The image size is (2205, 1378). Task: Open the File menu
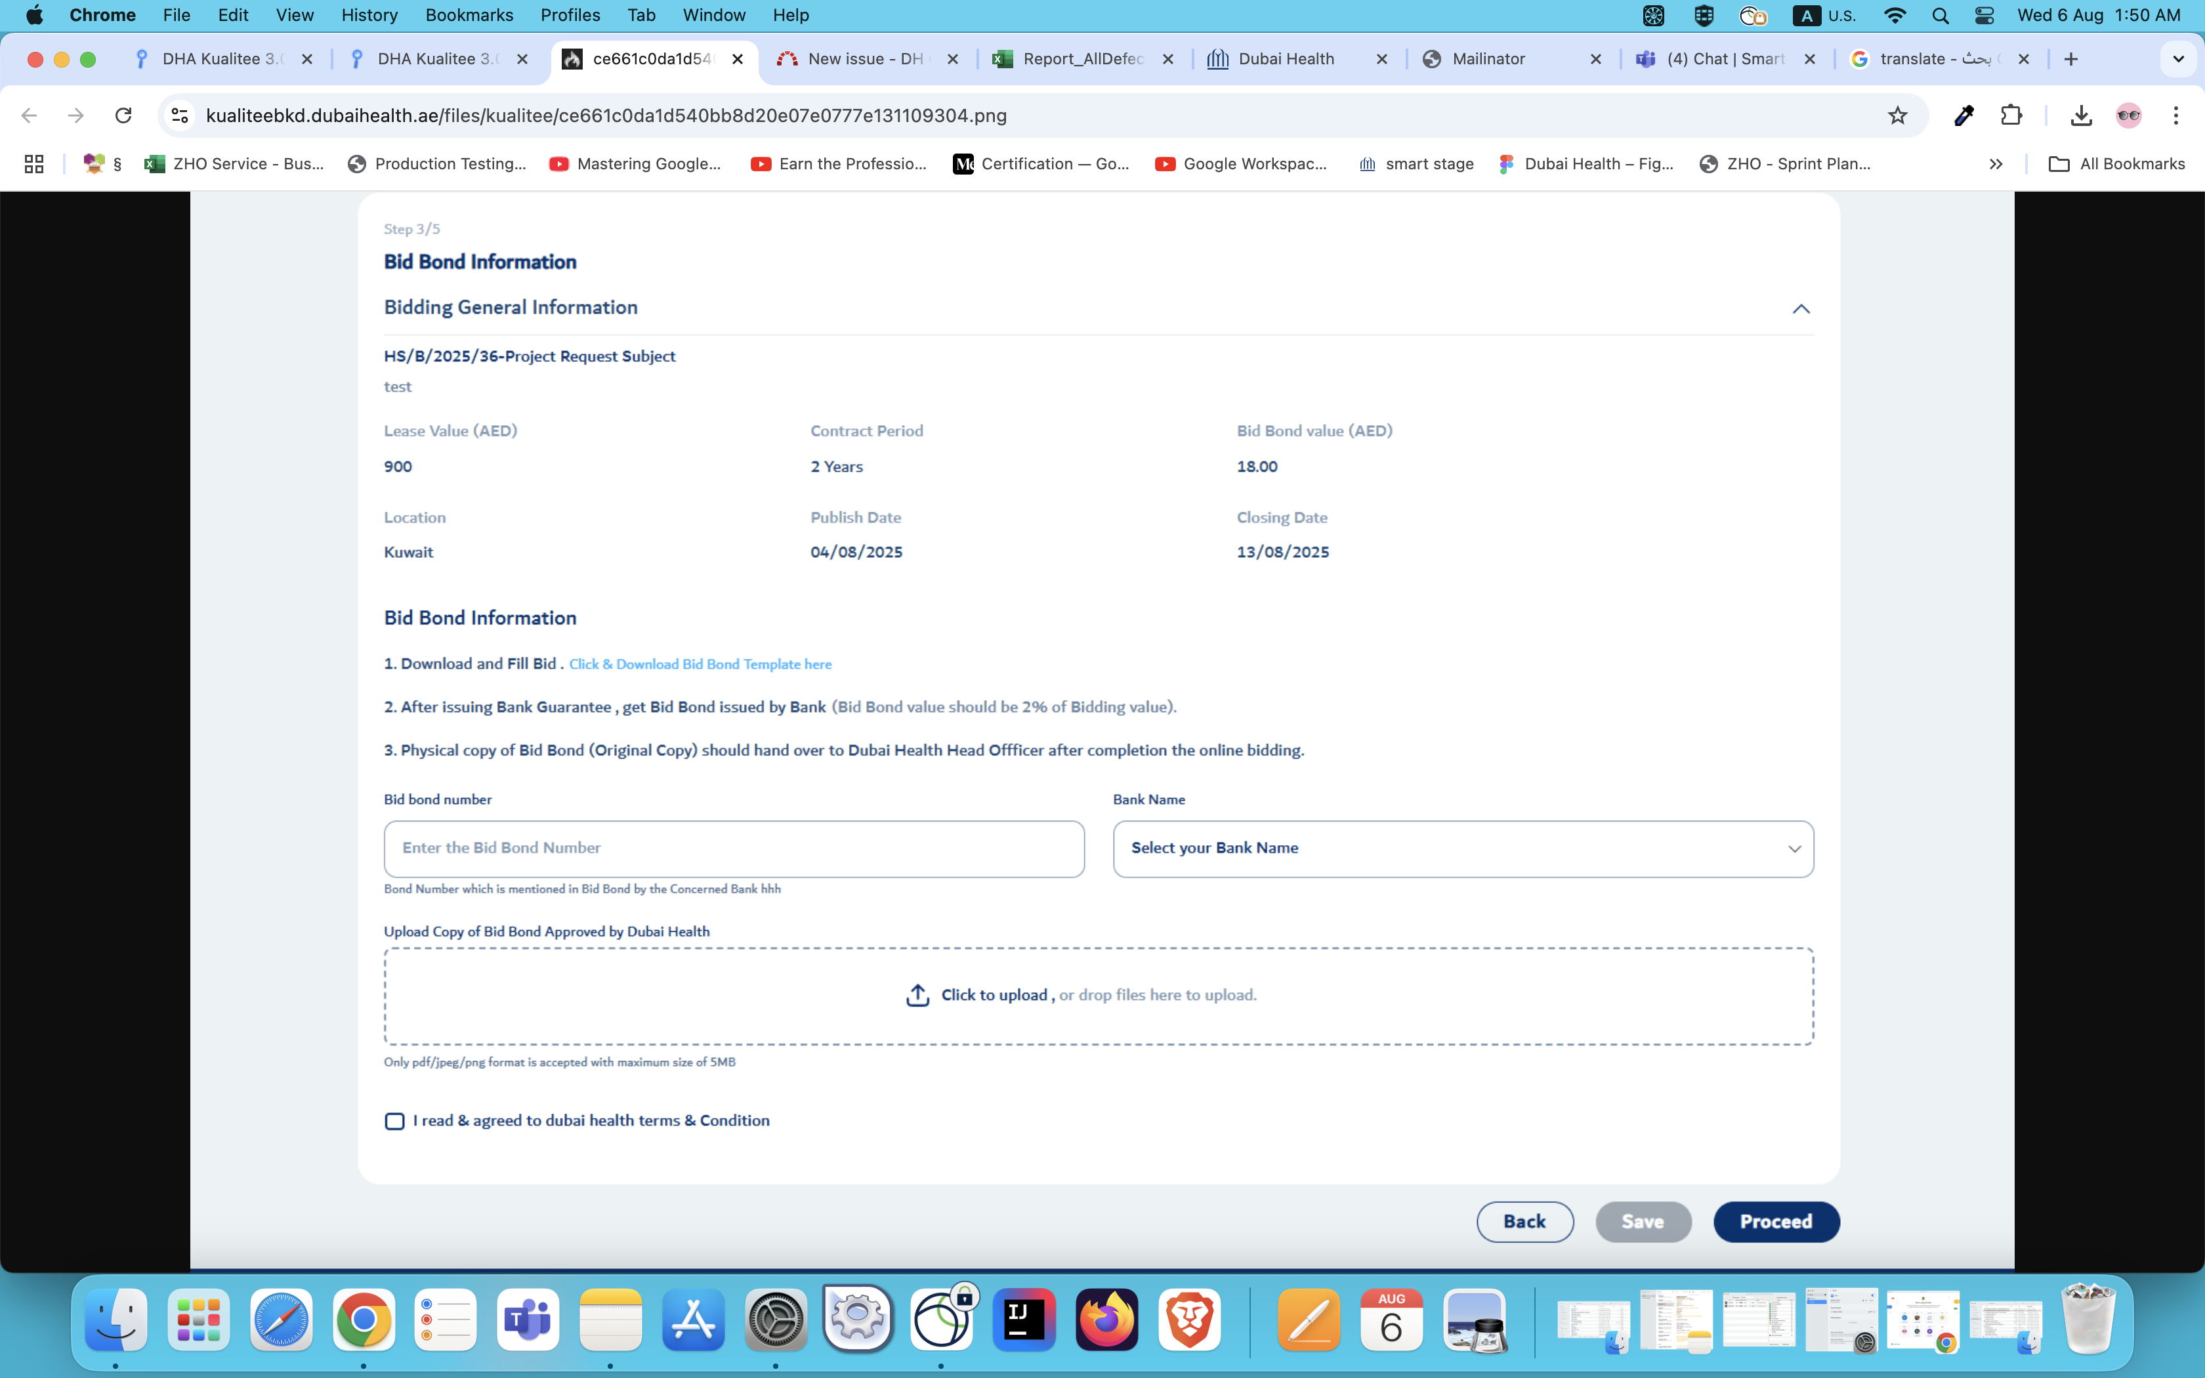click(176, 16)
